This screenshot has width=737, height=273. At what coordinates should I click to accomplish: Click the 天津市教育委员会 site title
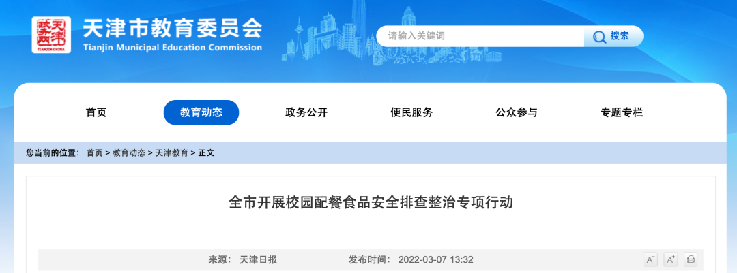173,29
